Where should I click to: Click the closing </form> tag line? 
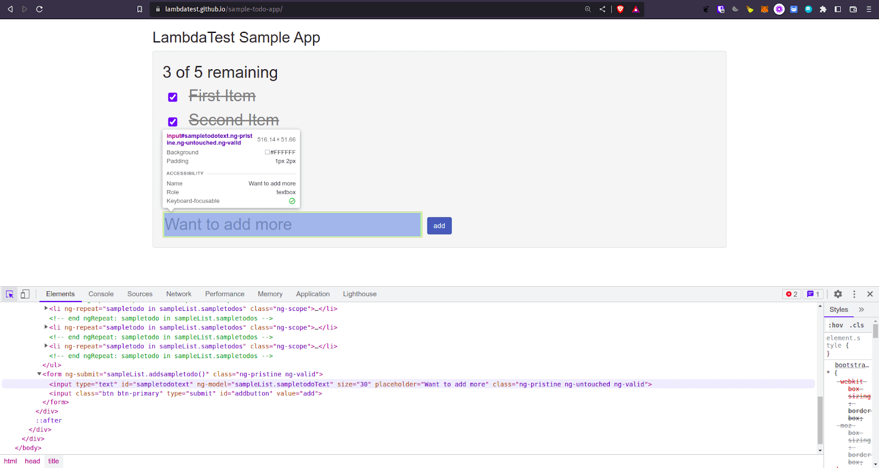point(55,402)
